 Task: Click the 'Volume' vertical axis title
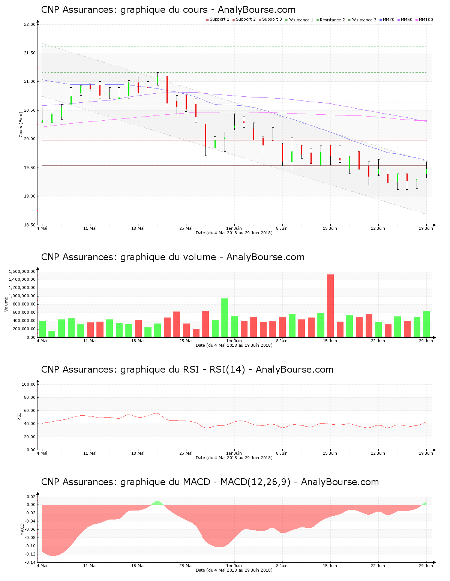pos(6,304)
